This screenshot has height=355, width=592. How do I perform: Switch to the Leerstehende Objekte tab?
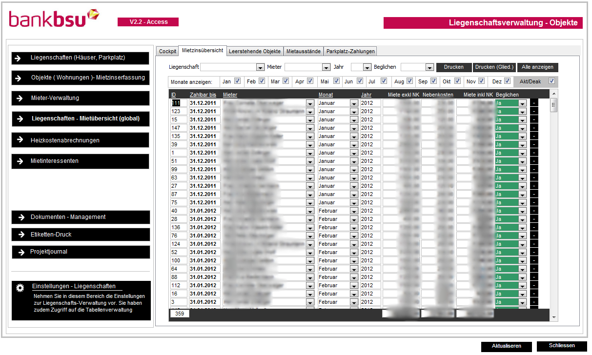tap(254, 51)
